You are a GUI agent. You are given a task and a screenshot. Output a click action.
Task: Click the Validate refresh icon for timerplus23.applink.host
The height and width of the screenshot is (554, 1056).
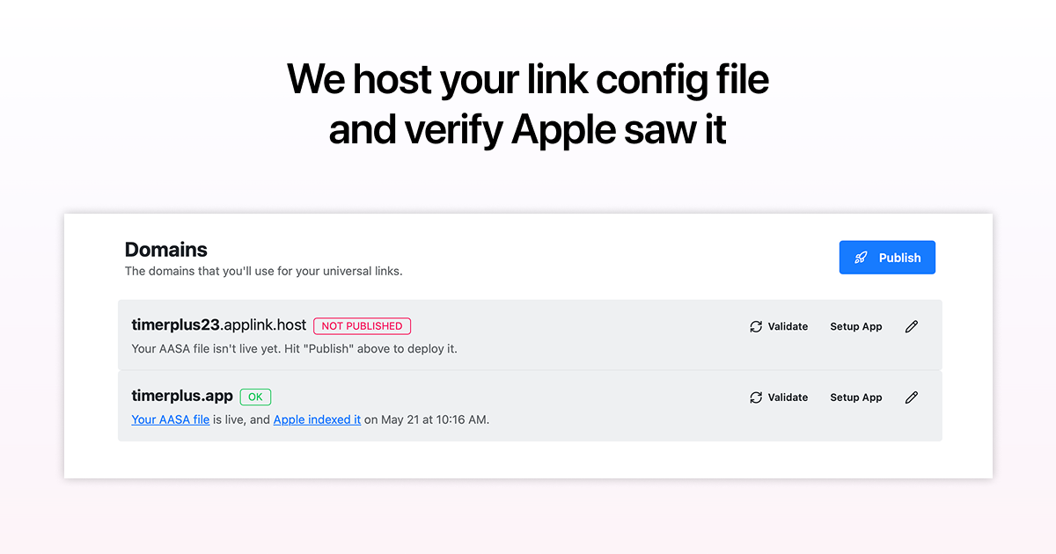coord(755,326)
